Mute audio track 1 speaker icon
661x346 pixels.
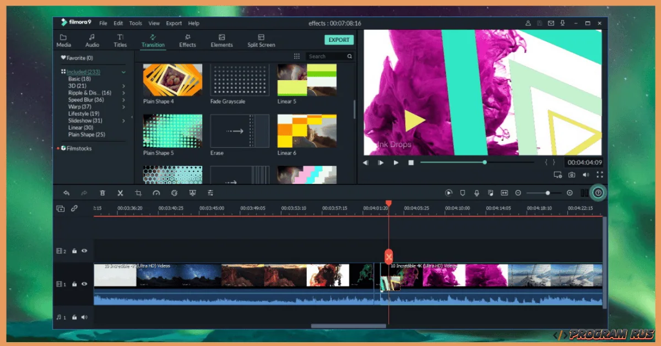84,317
